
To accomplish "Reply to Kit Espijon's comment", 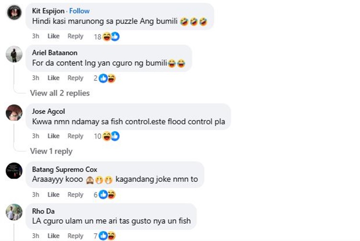I will tap(75, 36).
